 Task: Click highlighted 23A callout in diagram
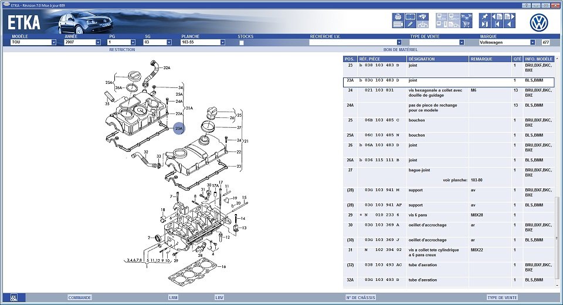(x=179, y=128)
